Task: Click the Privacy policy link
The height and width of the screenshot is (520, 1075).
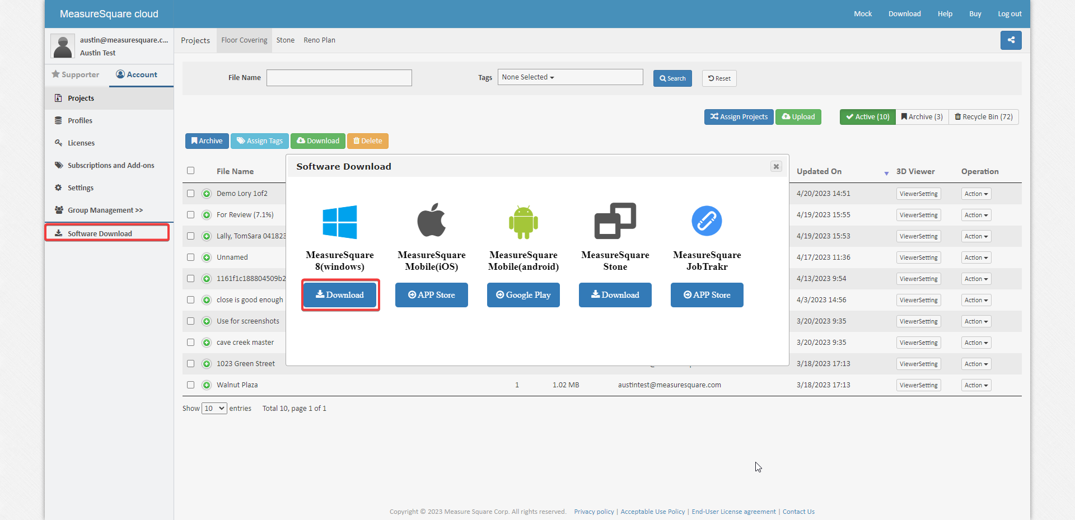Action: click(x=594, y=512)
